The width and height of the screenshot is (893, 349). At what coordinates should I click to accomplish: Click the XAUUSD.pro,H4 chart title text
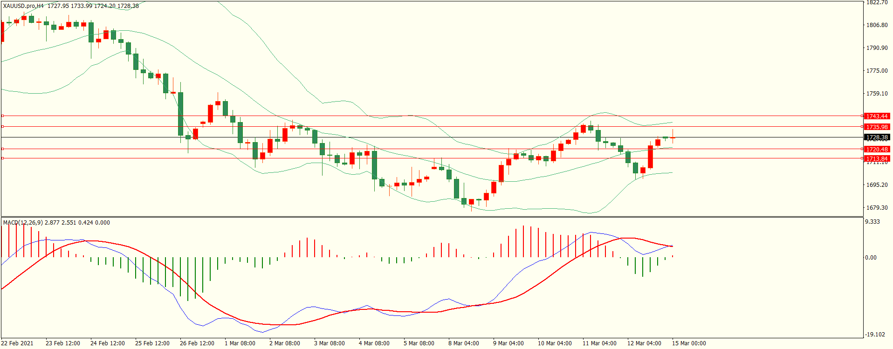click(23, 6)
